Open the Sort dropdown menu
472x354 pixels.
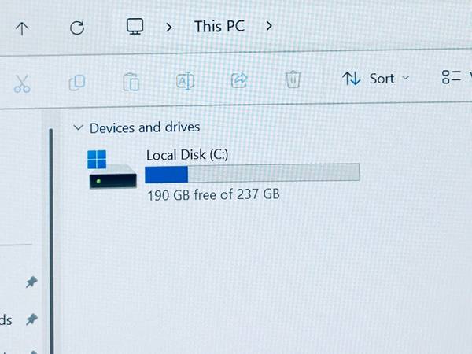pyautogui.click(x=376, y=79)
